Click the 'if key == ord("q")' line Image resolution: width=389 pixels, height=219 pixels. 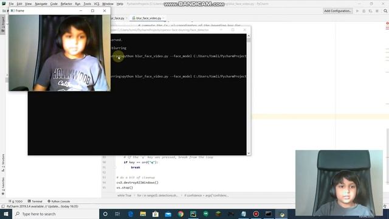(141, 162)
